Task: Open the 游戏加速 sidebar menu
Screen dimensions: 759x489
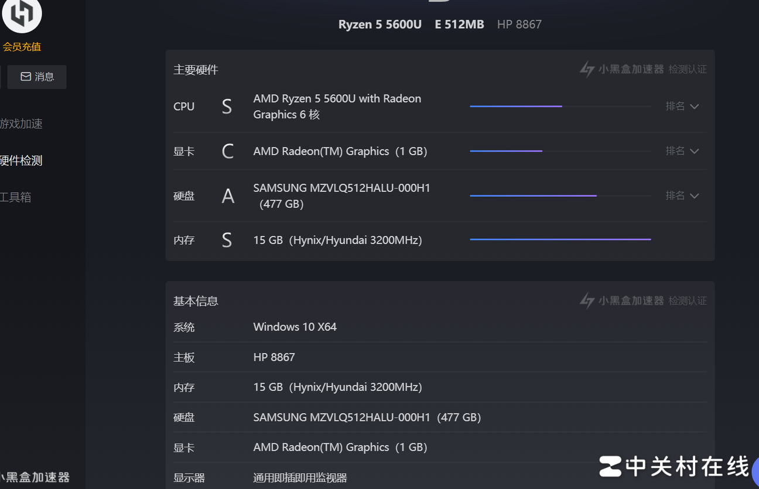Action: (22, 124)
